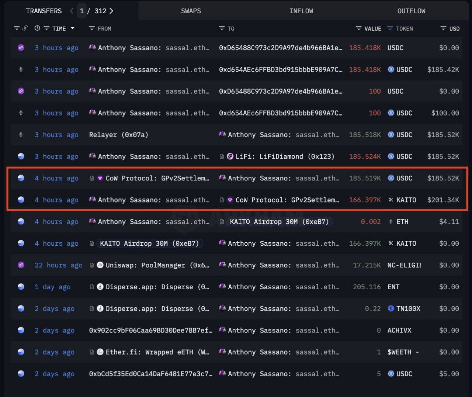Open Uniswap: PoolManager address

(157, 265)
